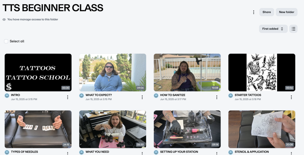Check the Select all checkbox
This screenshot has height=155, width=304.
(6, 41)
